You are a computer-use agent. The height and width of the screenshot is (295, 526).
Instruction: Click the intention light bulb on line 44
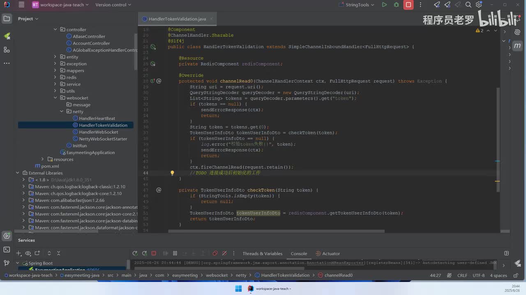(172, 173)
